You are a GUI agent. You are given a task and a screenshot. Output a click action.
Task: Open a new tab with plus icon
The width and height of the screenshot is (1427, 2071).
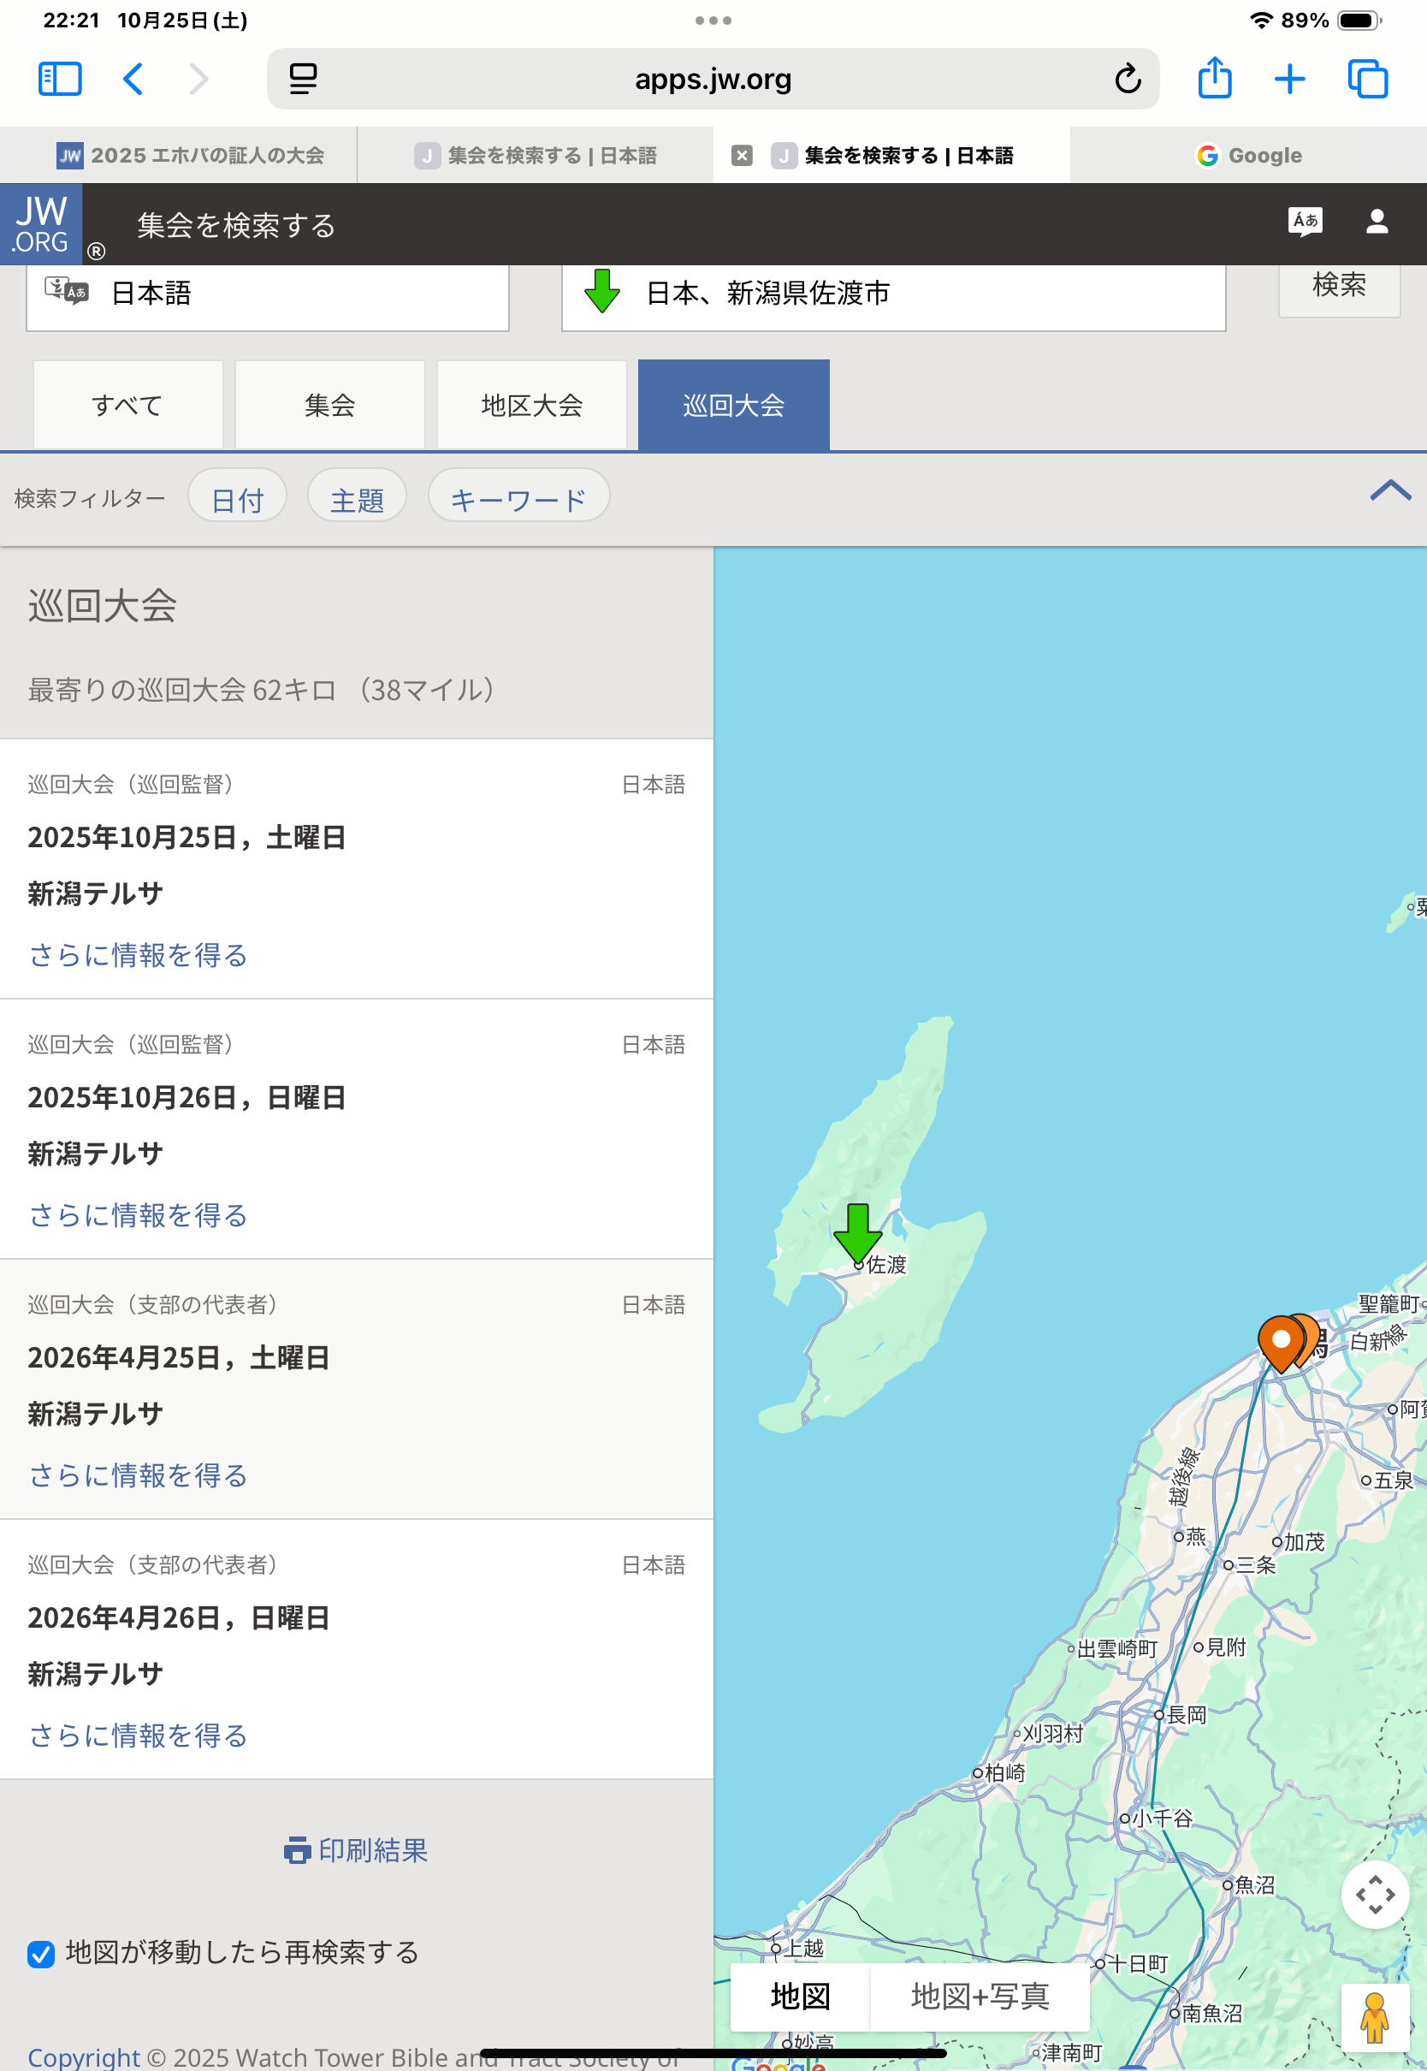point(1288,79)
